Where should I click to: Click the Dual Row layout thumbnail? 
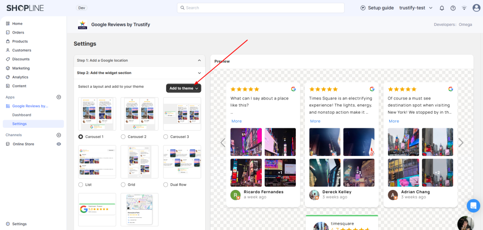[182, 162]
